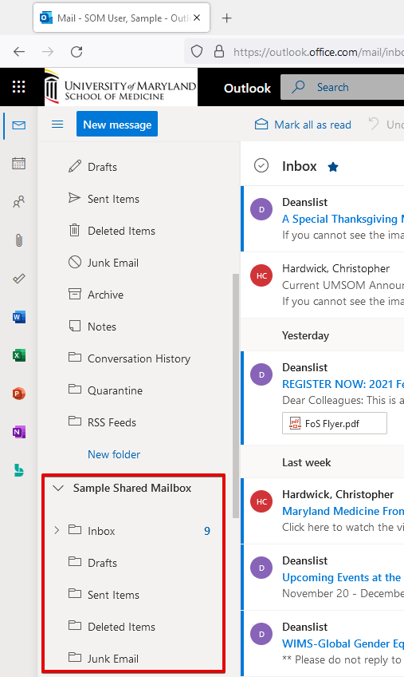The image size is (404, 677).
Task: Open Maryland Medicine email from Hardwick
Action: (324, 511)
